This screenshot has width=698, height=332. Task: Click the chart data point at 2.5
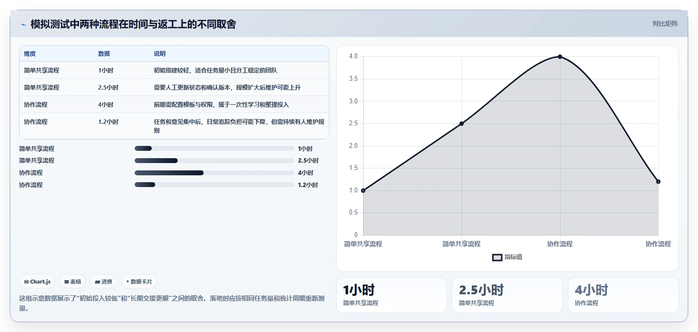(462, 123)
